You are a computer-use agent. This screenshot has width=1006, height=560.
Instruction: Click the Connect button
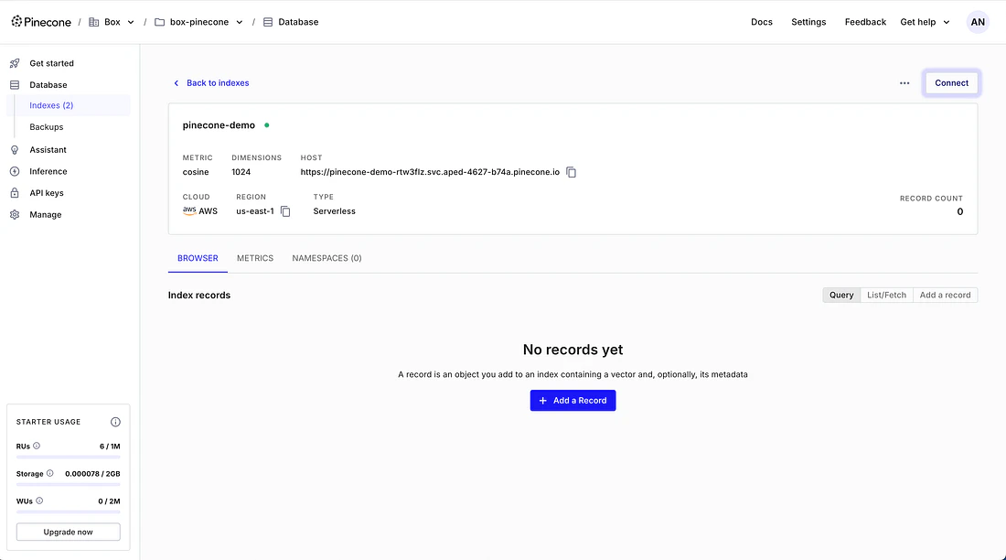(x=951, y=83)
